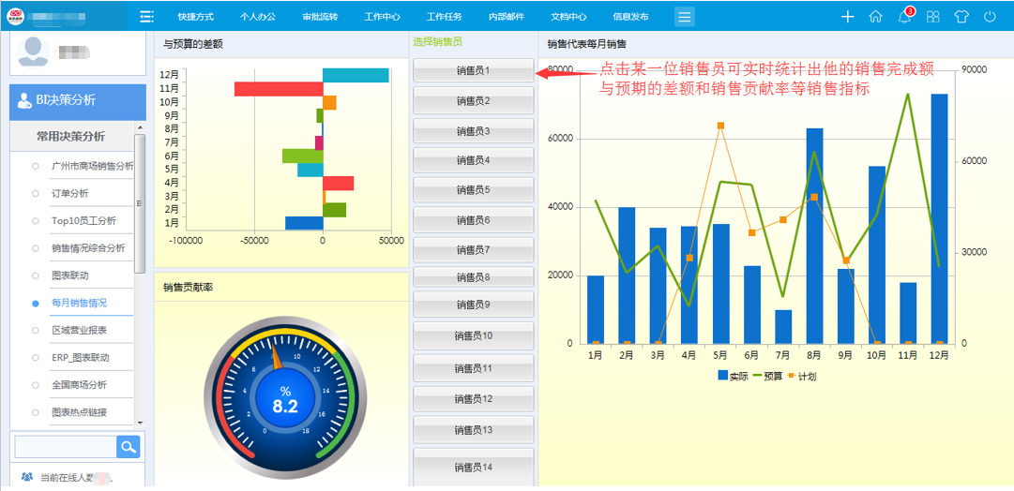
Task: Open 图表热点链接 report
Action: [80, 411]
